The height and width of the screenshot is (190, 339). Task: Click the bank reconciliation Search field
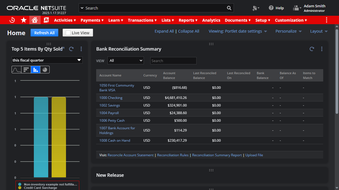(173, 61)
